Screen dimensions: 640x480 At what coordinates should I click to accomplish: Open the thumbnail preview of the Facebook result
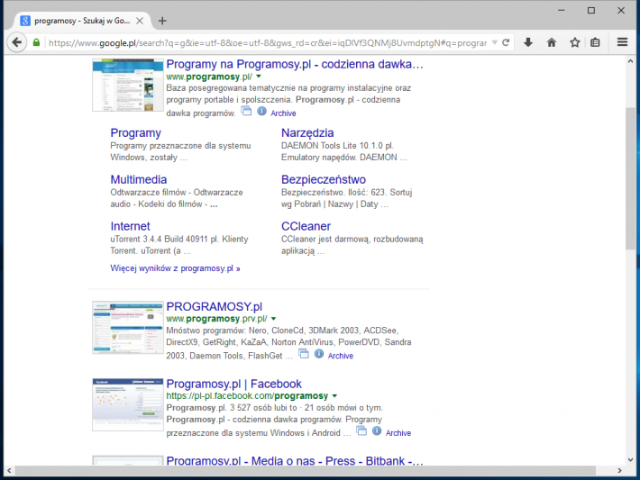128,404
